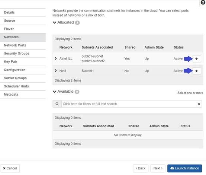Click Status header in the Available table
Image resolution: width=206 pixels, height=175 pixels.
tap(185, 126)
